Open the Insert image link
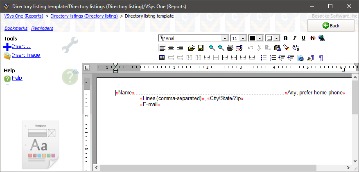 26,55
